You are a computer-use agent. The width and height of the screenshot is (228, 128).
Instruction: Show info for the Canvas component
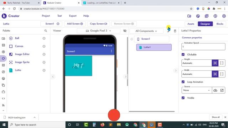coord(44,46)
